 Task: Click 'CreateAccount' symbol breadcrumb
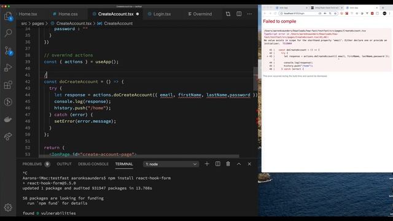[x=118, y=23]
